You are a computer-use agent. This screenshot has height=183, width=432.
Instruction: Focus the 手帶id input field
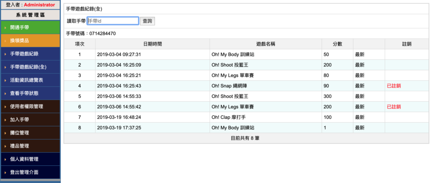coord(113,21)
